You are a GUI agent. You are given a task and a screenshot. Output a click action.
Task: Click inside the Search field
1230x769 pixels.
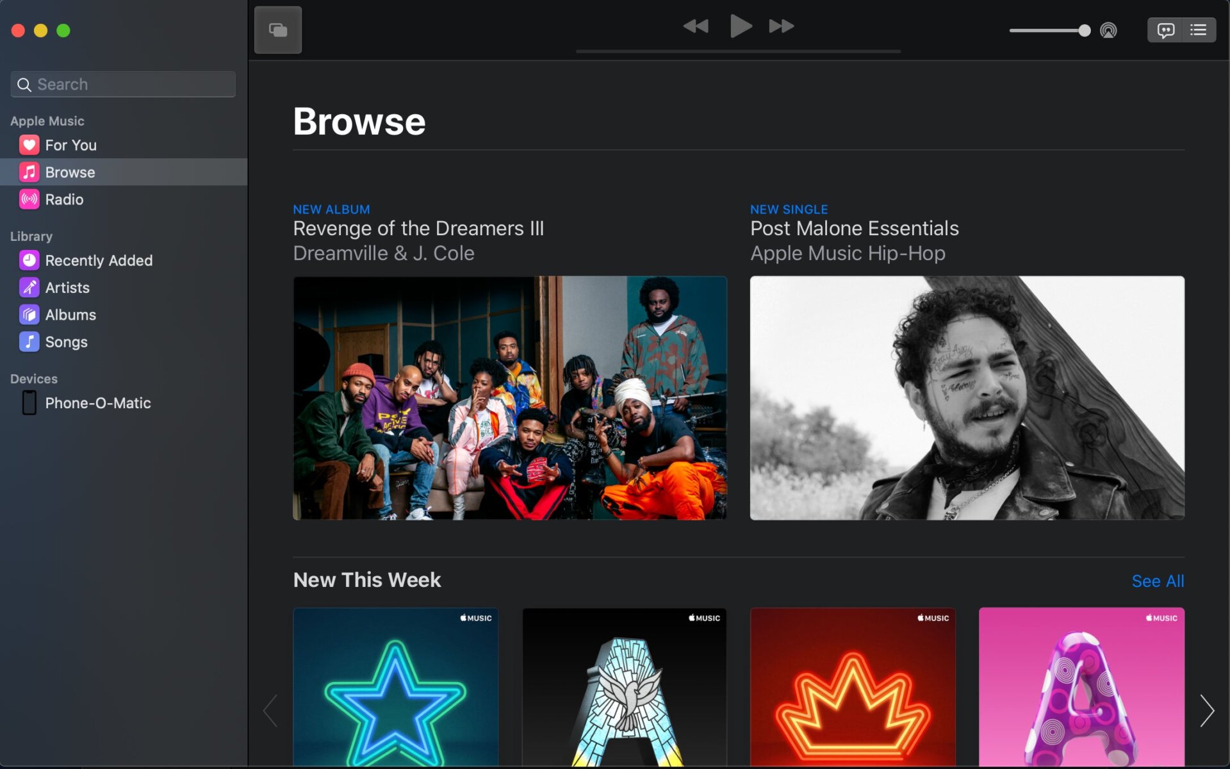point(122,84)
